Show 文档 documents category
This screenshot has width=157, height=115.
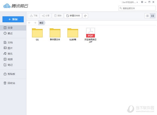[13, 42]
